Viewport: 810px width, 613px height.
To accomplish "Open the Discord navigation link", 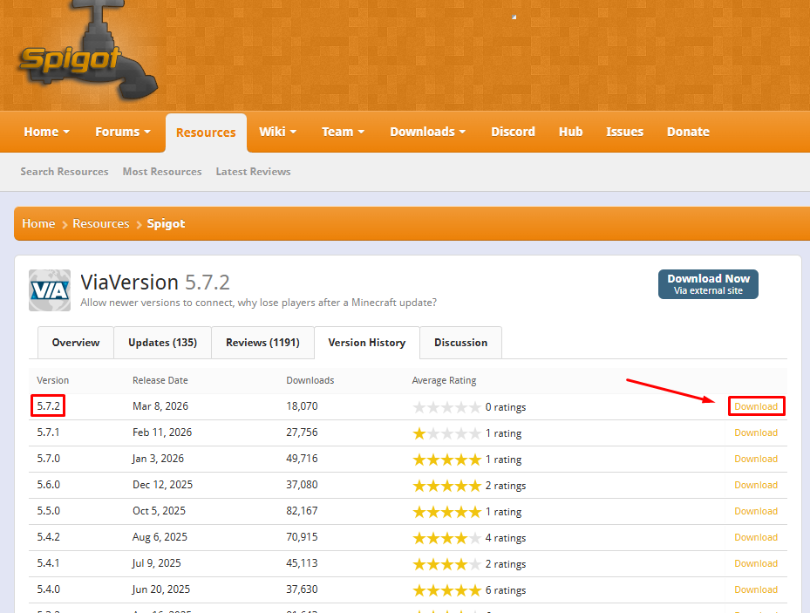I will tap(513, 132).
